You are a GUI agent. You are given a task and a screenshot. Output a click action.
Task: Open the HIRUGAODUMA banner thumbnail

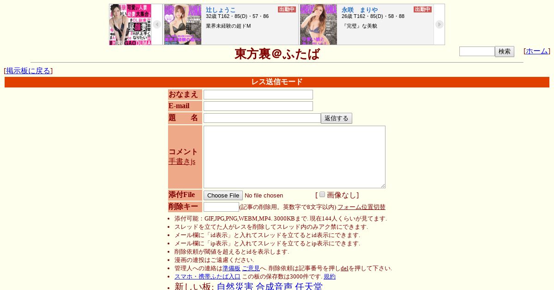(x=130, y=24)
